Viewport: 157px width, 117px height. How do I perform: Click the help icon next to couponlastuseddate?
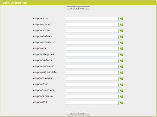(x=122, y=73)
